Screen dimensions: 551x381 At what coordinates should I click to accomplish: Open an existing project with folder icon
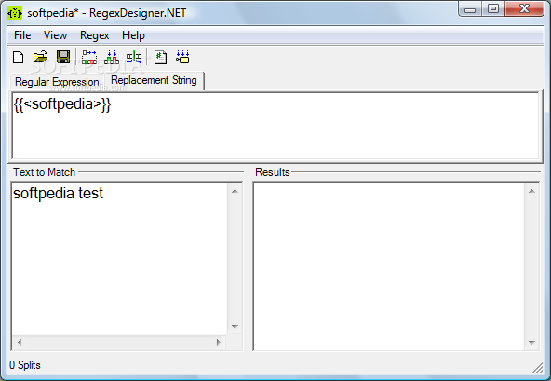pos(40,58)
